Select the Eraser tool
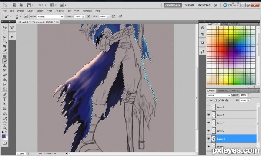This screenshot has height=156, width=261. coord(5,75)
